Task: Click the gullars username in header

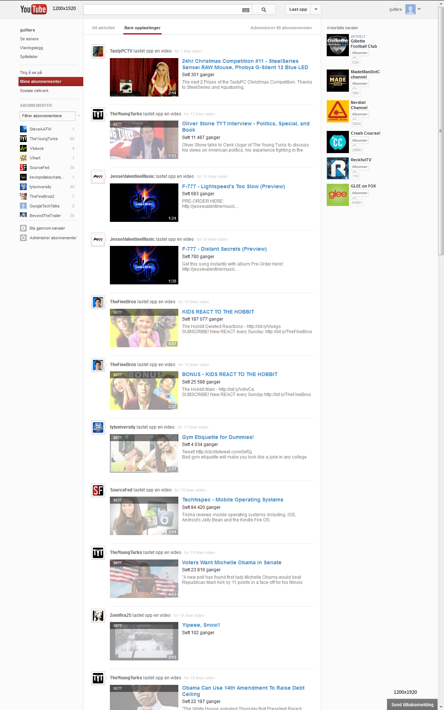Action: tap(395, 9)
